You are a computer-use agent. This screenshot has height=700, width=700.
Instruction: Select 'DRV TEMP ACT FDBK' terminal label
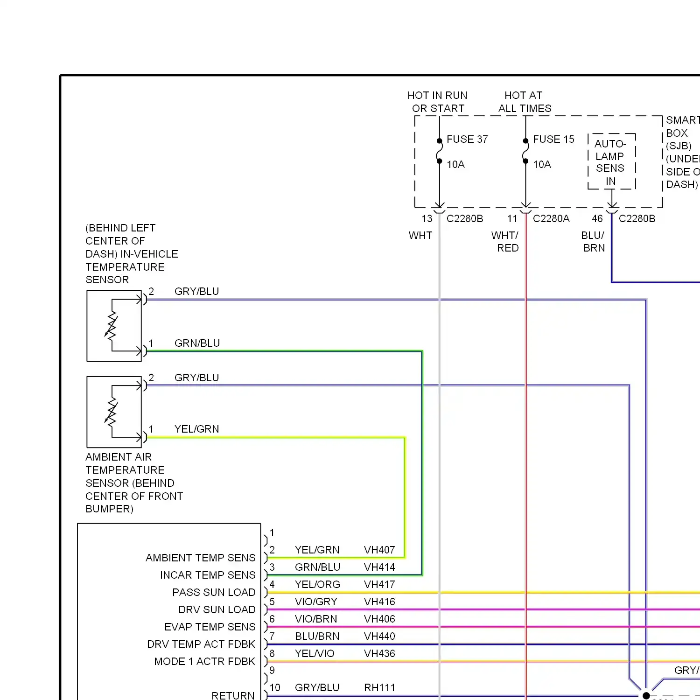coord(201,644)
